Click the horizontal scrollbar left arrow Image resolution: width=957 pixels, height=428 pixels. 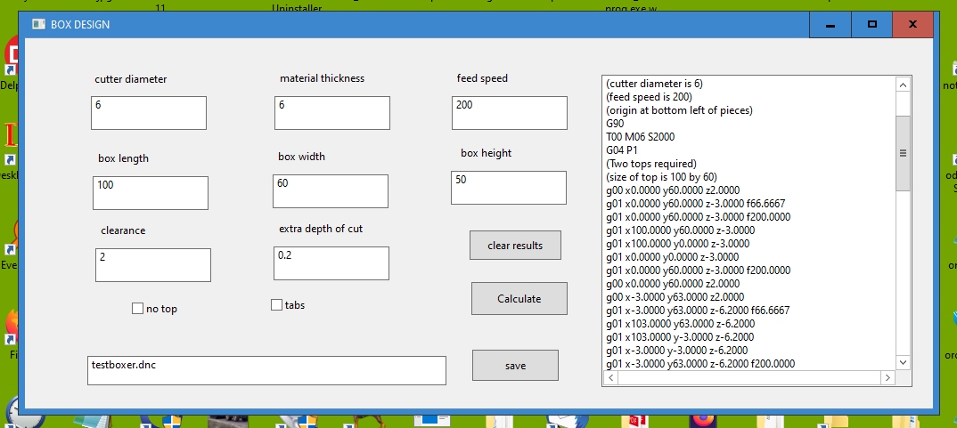click(610, 378)
